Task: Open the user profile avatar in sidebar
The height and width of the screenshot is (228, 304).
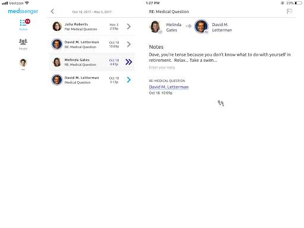Action: (x=23, y=63)
